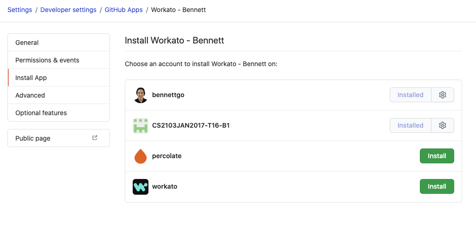Viewport: 476px width, 228px height.
Task: Click Installed button for bennettgo
Action: (410, 95)
